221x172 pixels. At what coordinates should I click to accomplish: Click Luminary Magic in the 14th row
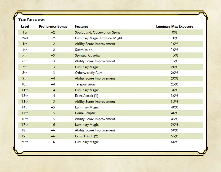coord(87,107)
